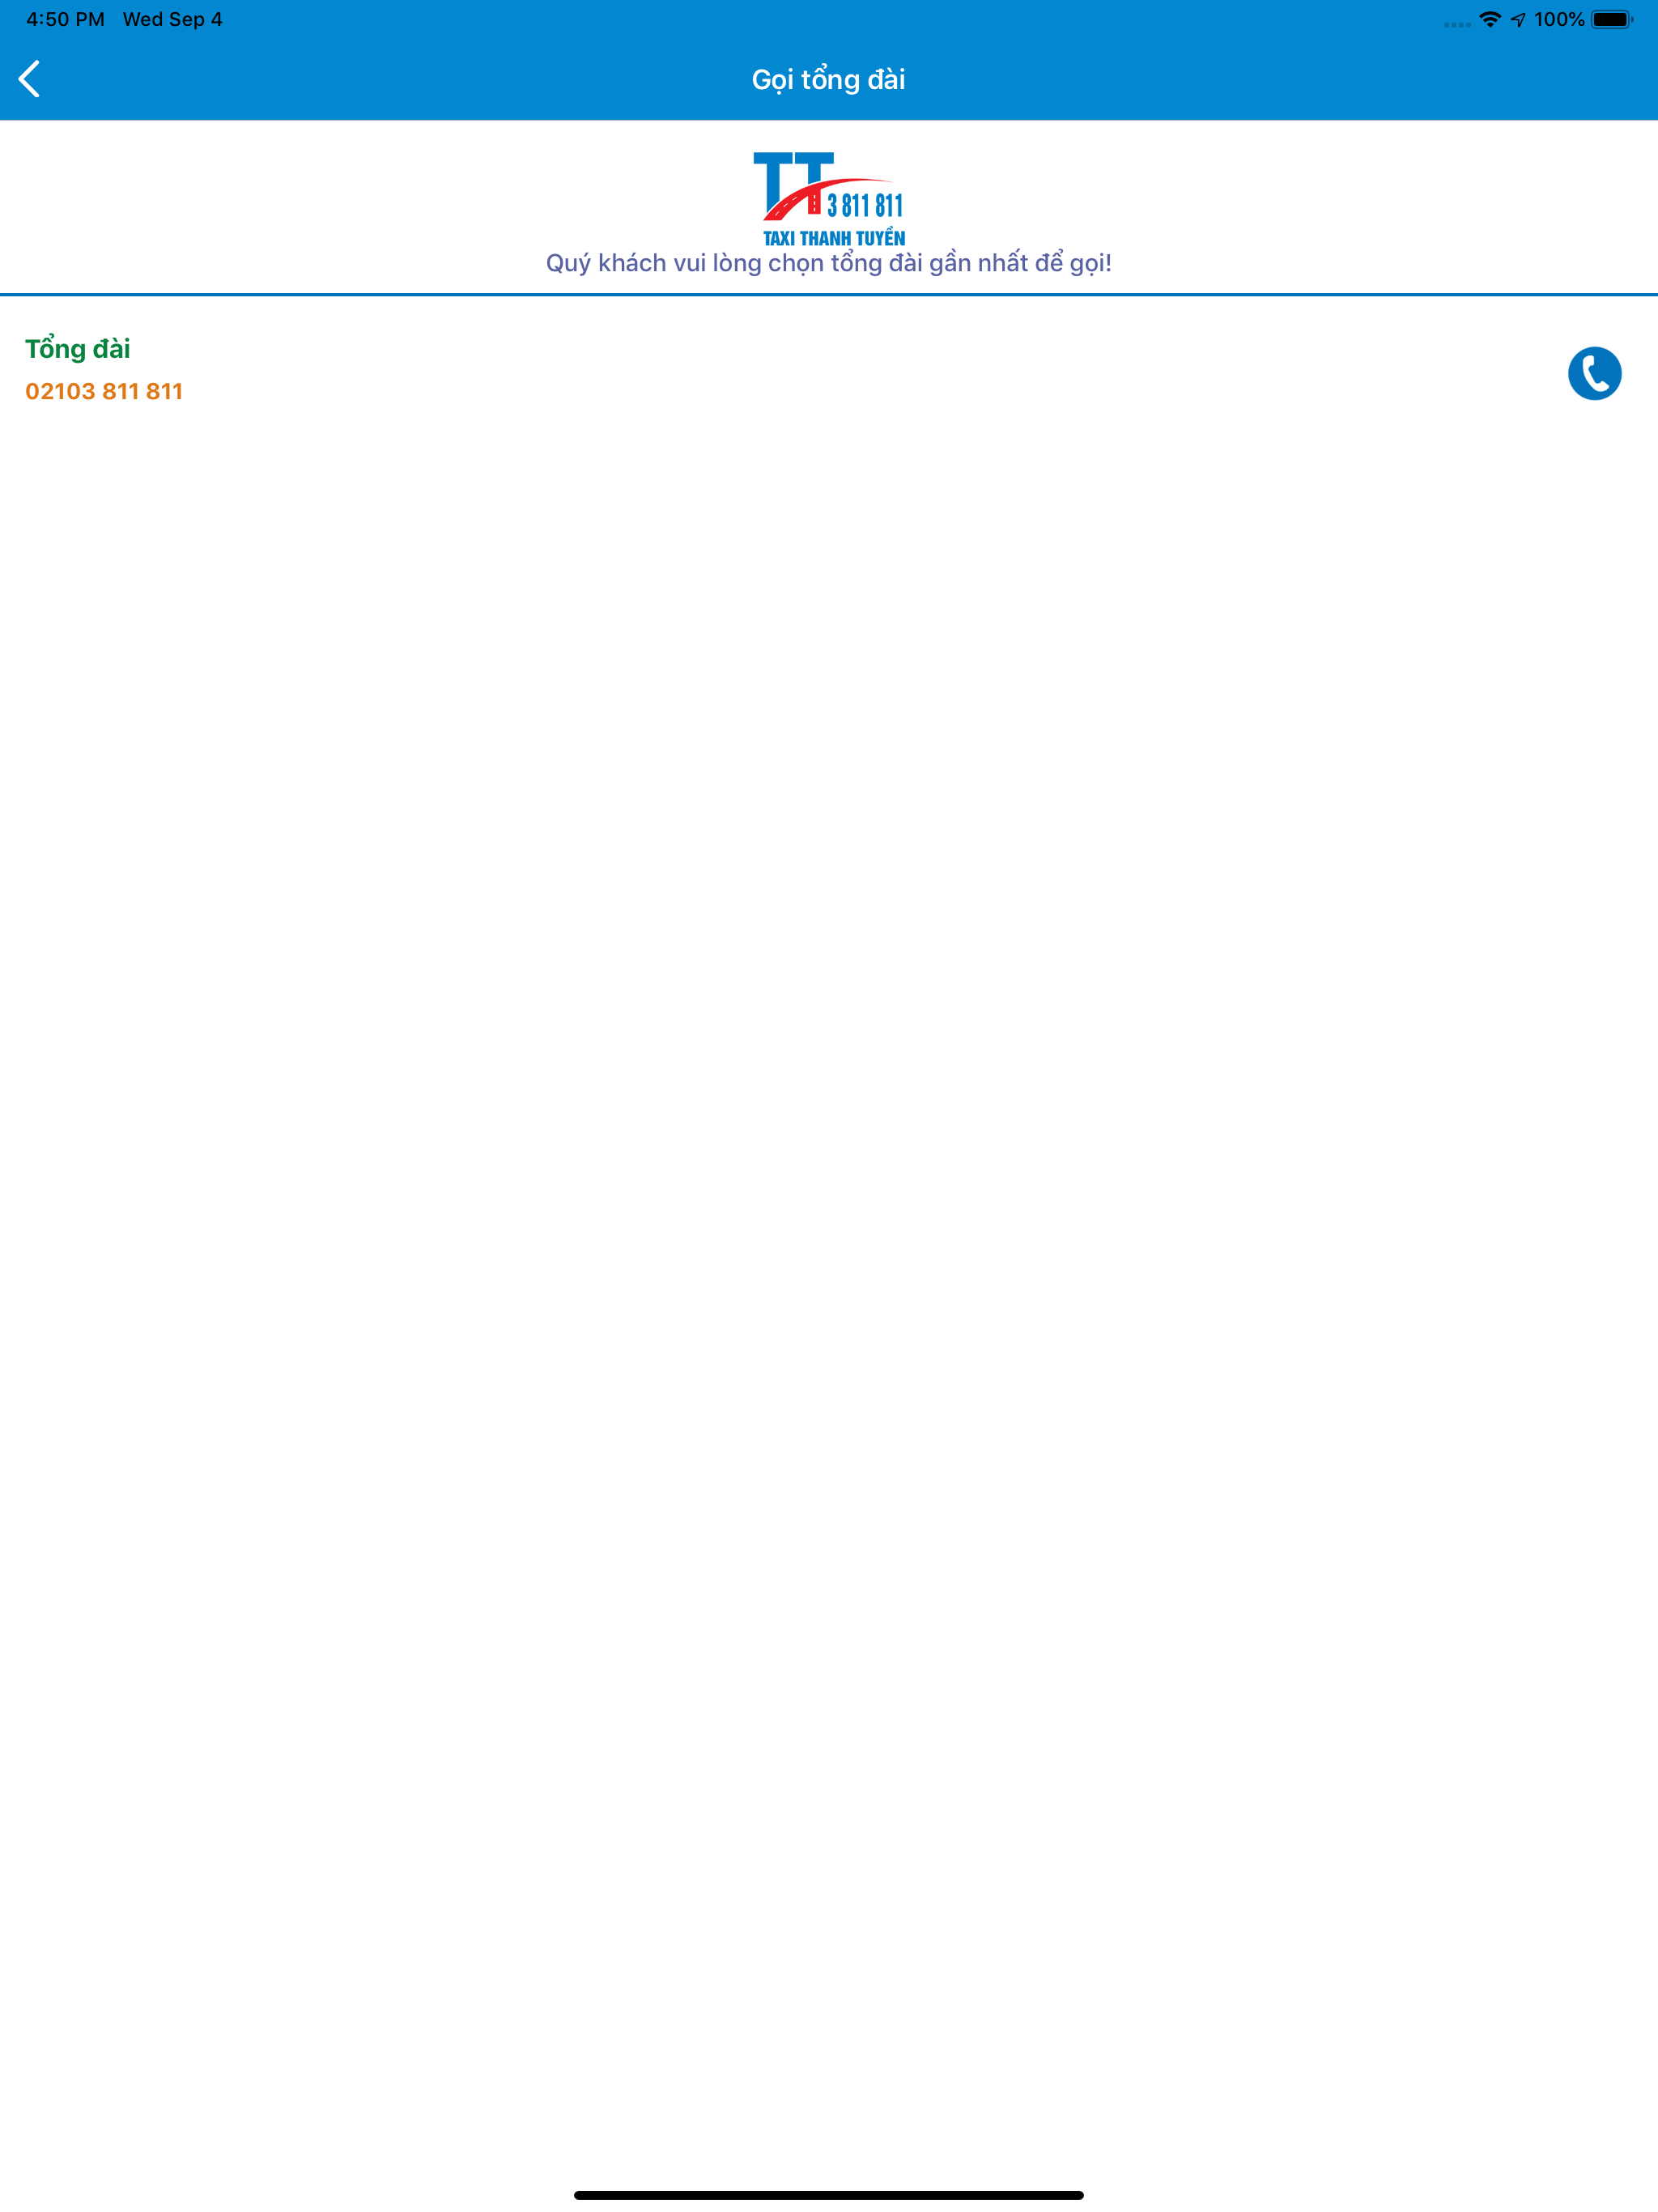Tap the home indicator bar
The height and width of the screenshot is (2212, 1658).
[x=829, y=2195]
